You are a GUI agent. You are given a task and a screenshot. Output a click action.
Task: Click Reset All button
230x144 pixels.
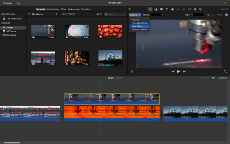point(224,9)
